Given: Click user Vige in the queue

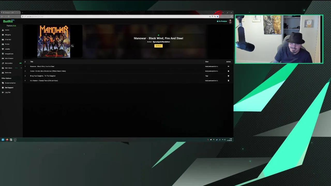Looking at the screenshot, I should [207, 76].
